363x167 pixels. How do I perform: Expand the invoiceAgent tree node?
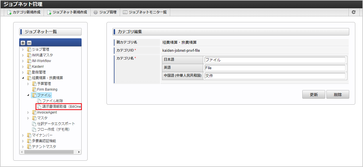[28, 112]
